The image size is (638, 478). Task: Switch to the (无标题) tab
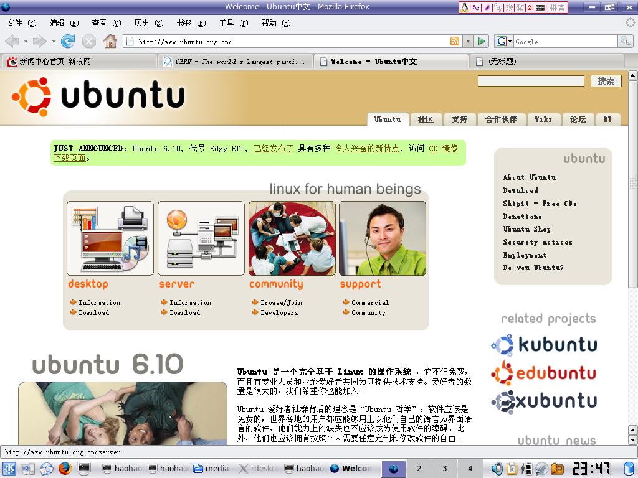coord(546,62)
